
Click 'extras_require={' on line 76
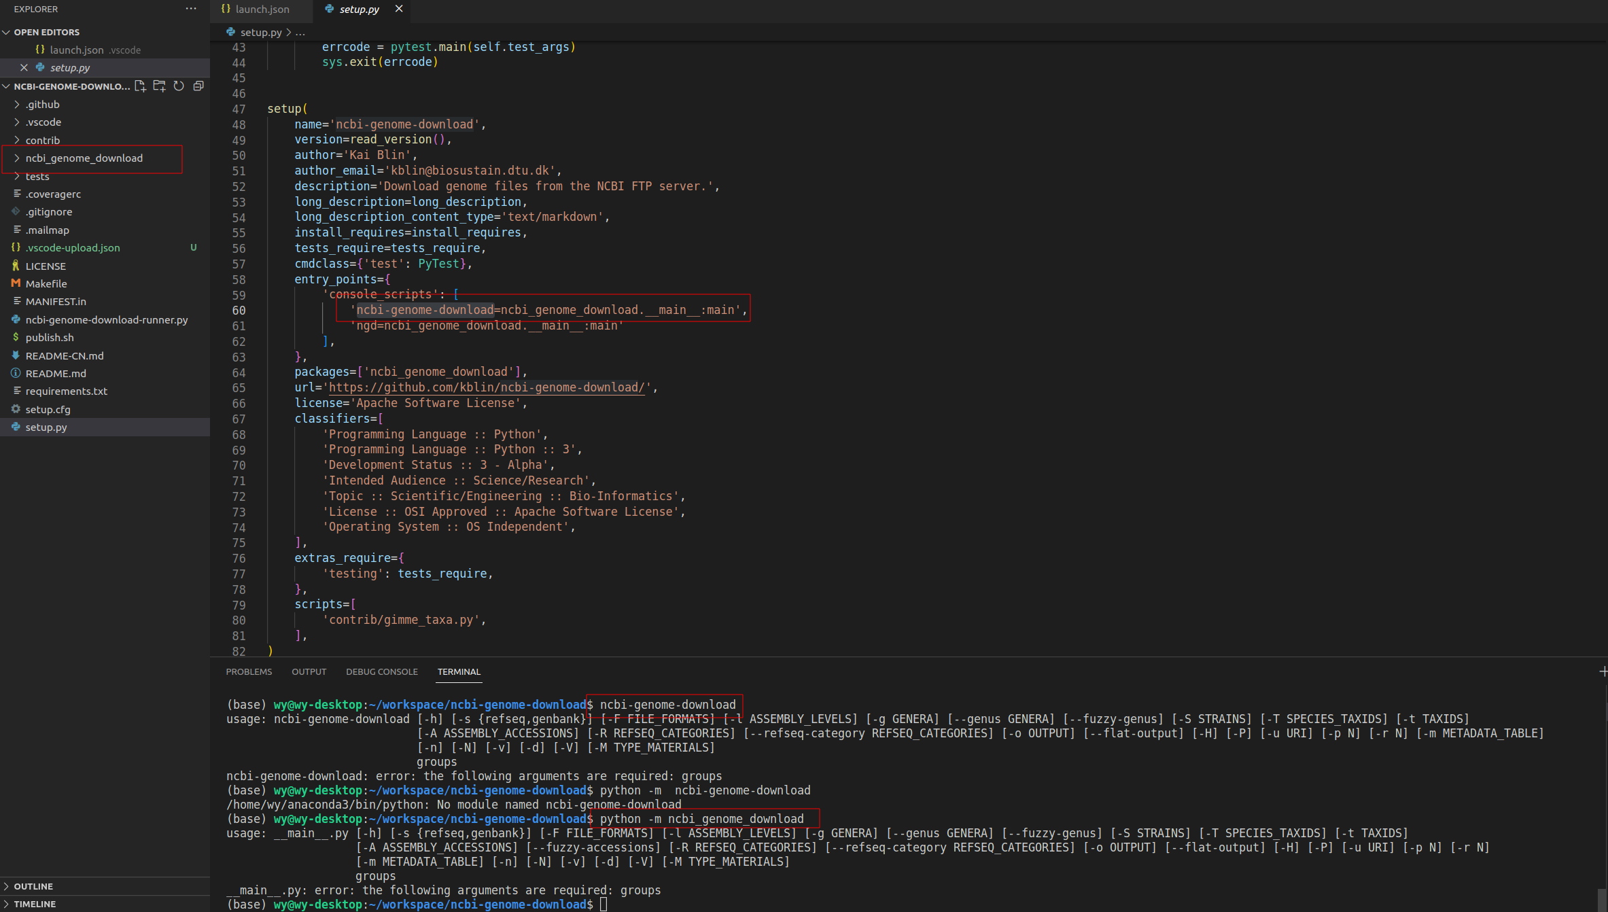click(x=349, y=558)
